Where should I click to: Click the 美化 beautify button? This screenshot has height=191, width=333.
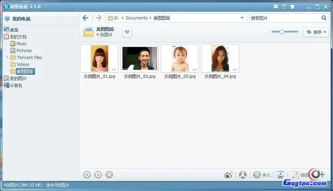[262, 175]
